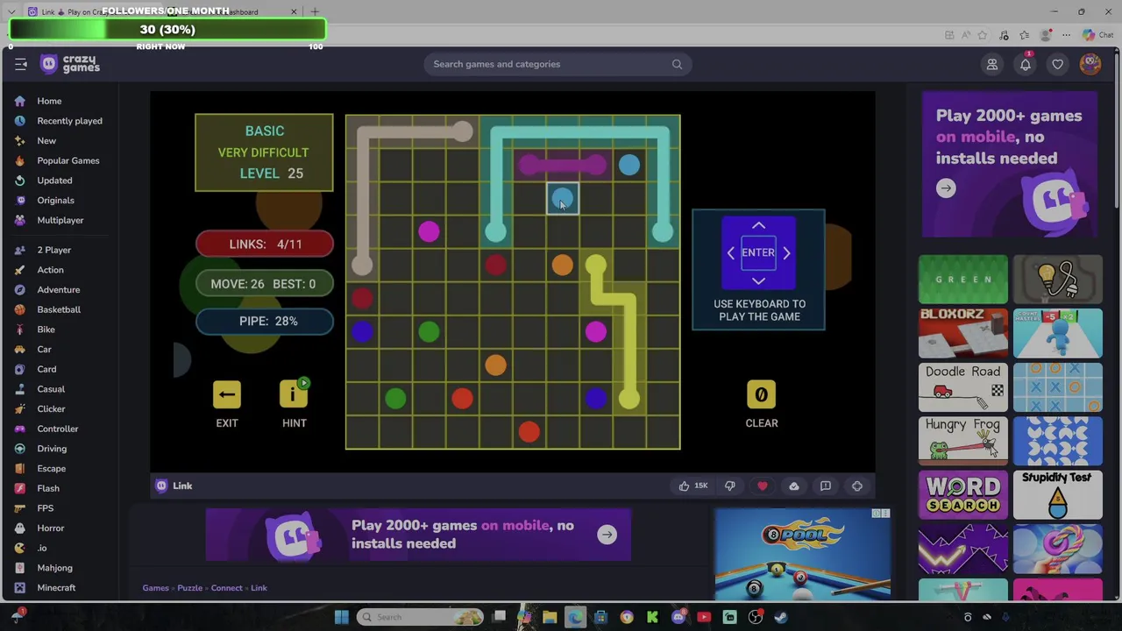Open the Mahjong category

click(x=54, y=568)
